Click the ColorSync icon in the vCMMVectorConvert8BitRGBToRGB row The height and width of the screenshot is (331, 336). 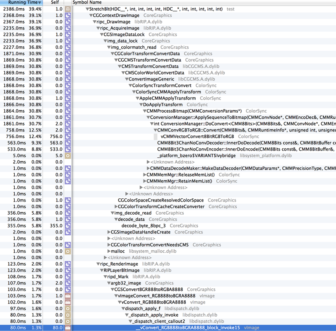68,137
